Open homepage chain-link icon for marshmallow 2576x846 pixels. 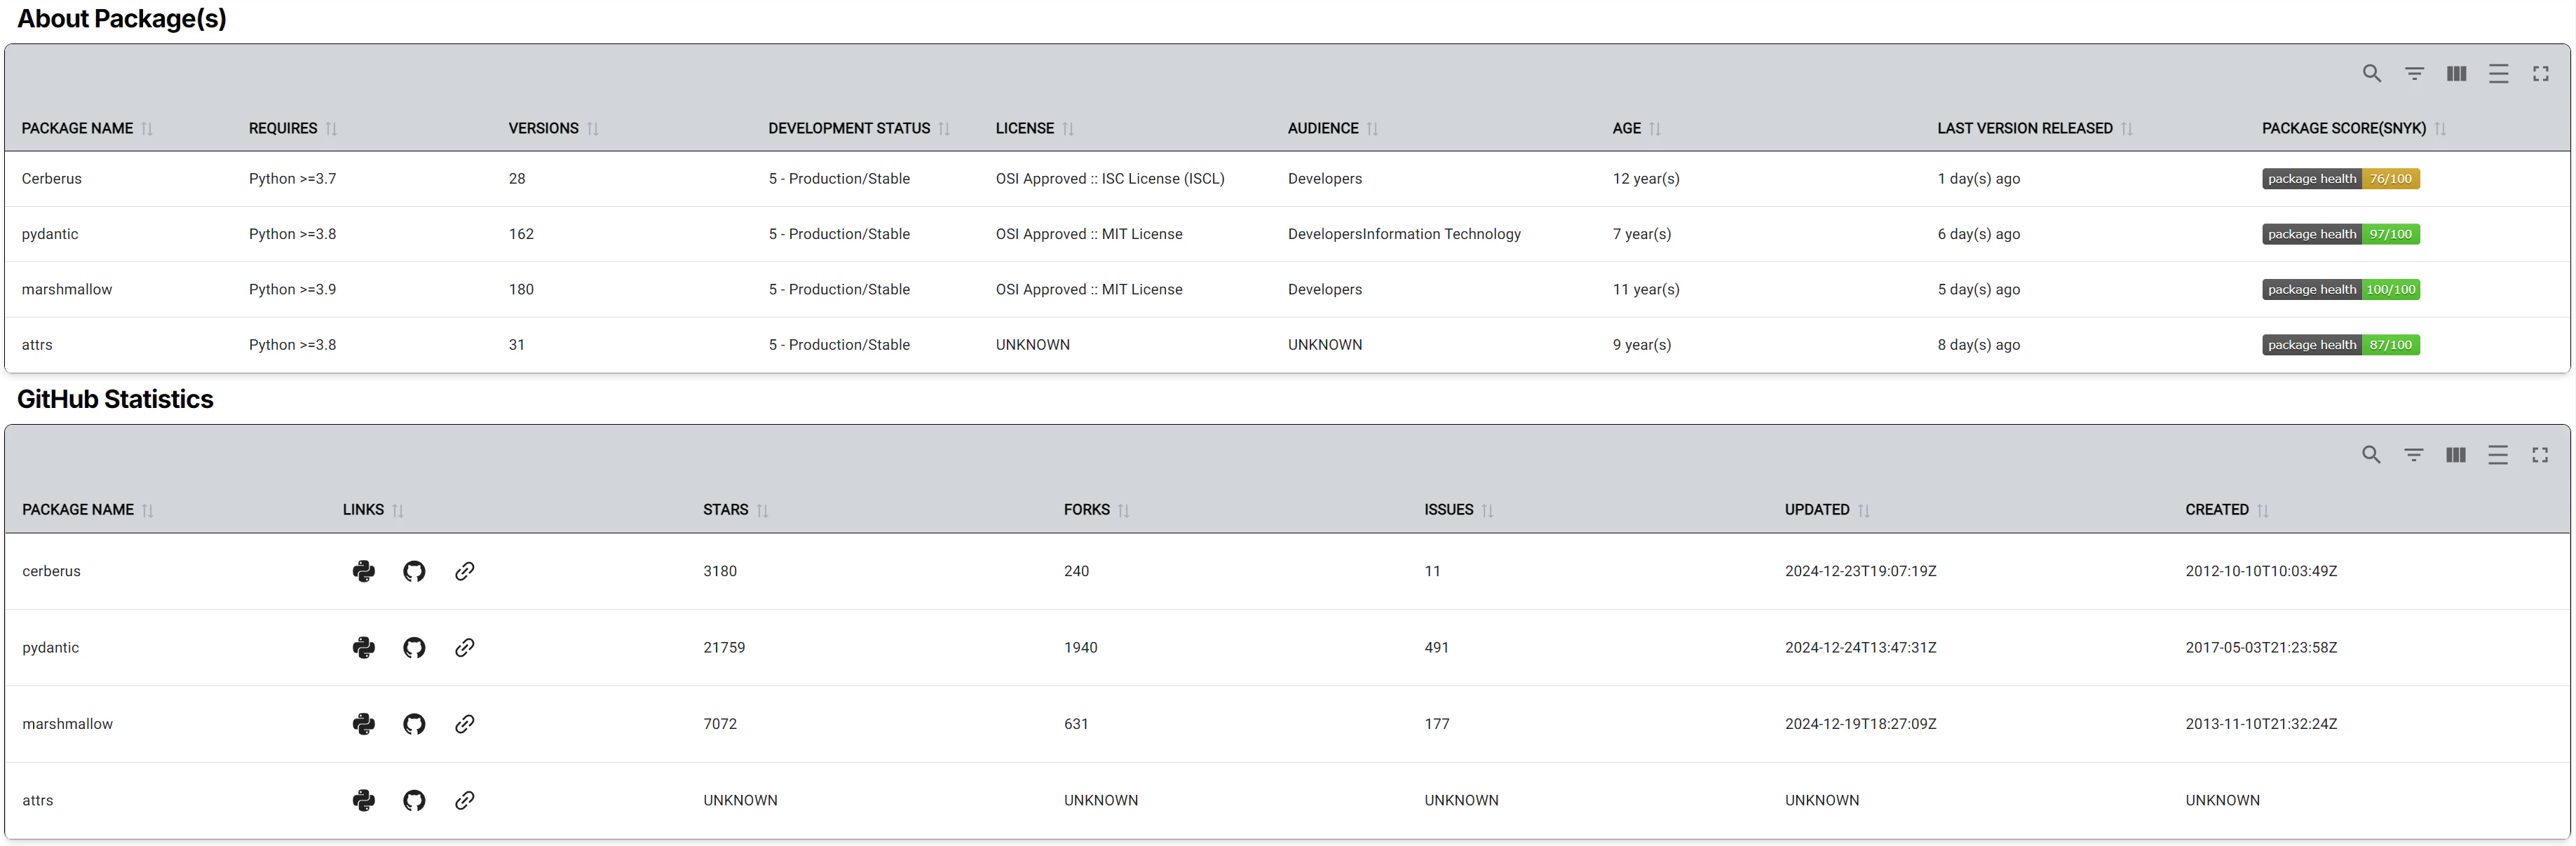click(x=464, y=724)
